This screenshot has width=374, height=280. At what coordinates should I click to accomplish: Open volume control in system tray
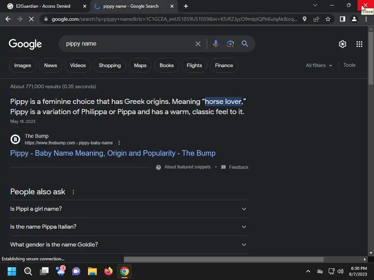click(340, 271)
